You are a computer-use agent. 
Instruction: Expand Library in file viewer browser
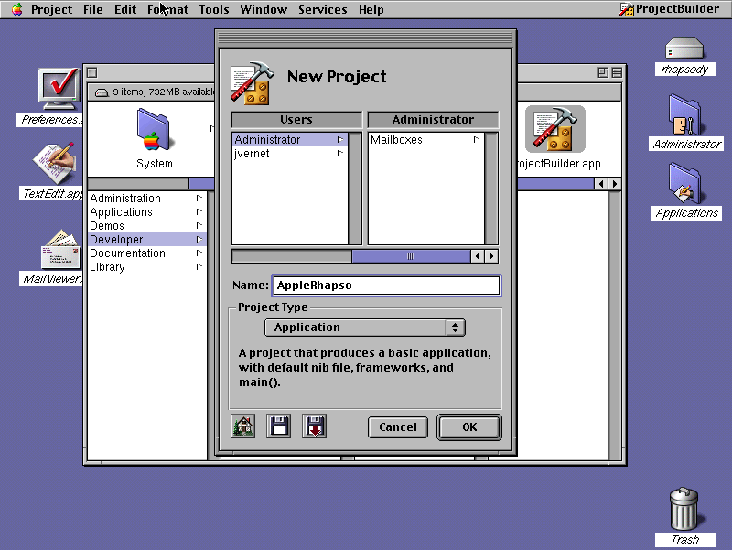click(x=199, y=266)
